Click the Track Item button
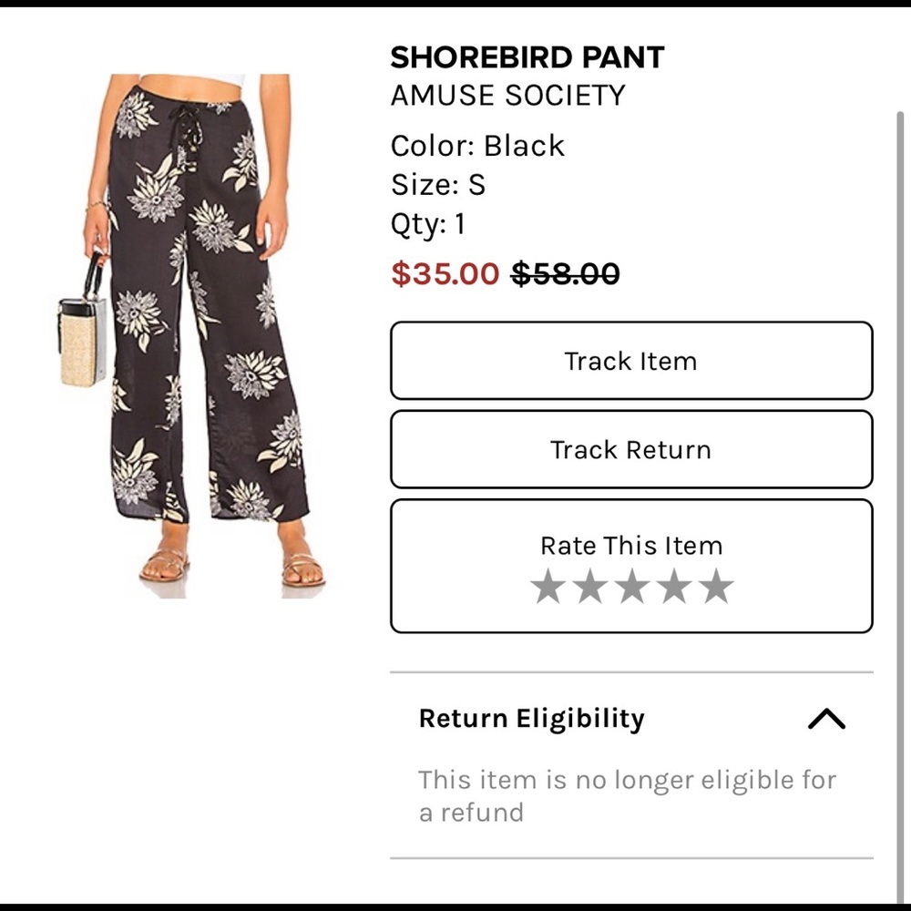The image size is (911, 911). [632, 361]
